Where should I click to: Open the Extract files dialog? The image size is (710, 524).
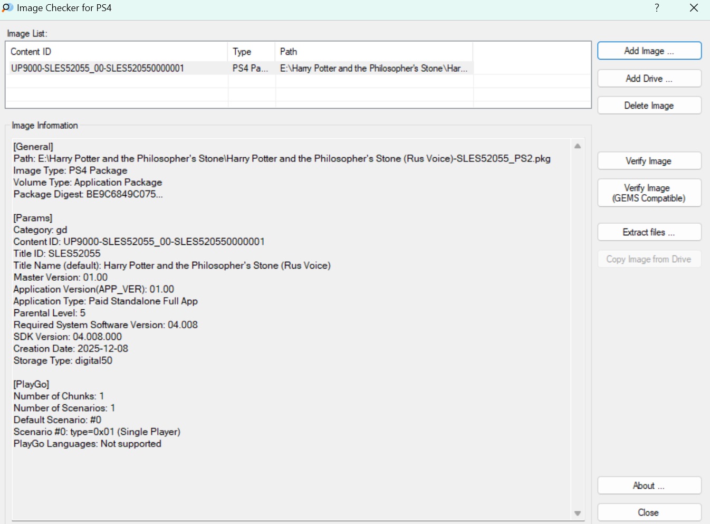click(649, 232)
